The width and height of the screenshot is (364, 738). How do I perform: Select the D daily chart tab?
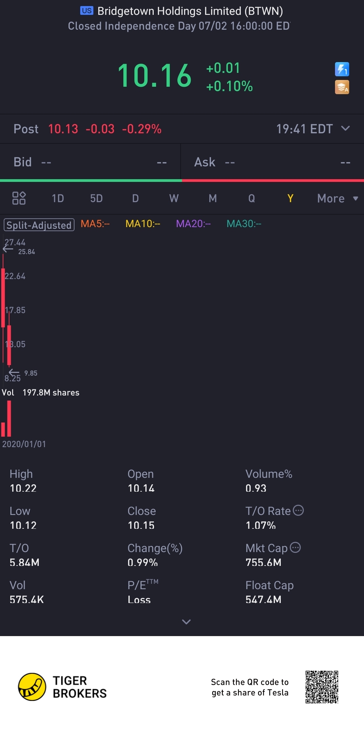135,198
